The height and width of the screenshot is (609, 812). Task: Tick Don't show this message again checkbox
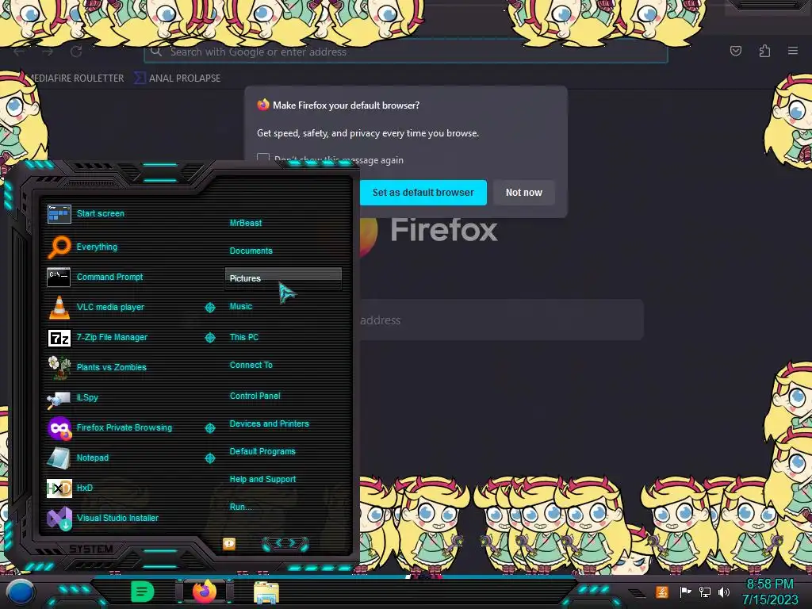[263, 159]
